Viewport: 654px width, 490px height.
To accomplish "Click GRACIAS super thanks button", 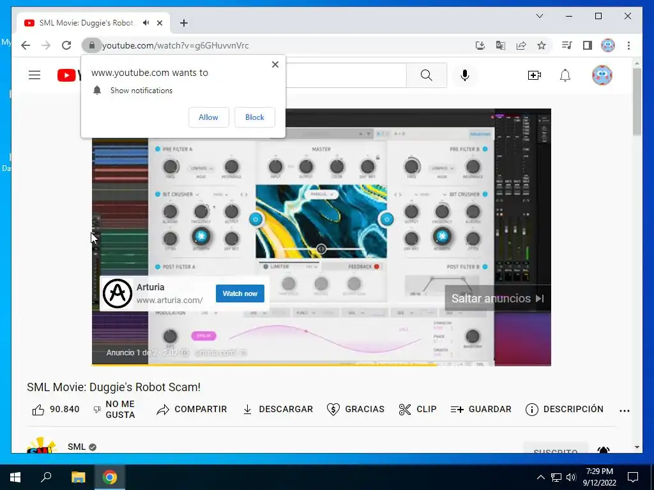I will click(x=356, y=410).
